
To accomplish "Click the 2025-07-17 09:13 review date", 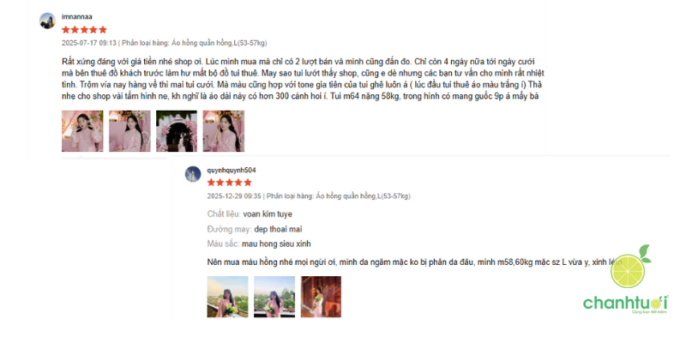I will pyautogui.click(x=89, y=43).
